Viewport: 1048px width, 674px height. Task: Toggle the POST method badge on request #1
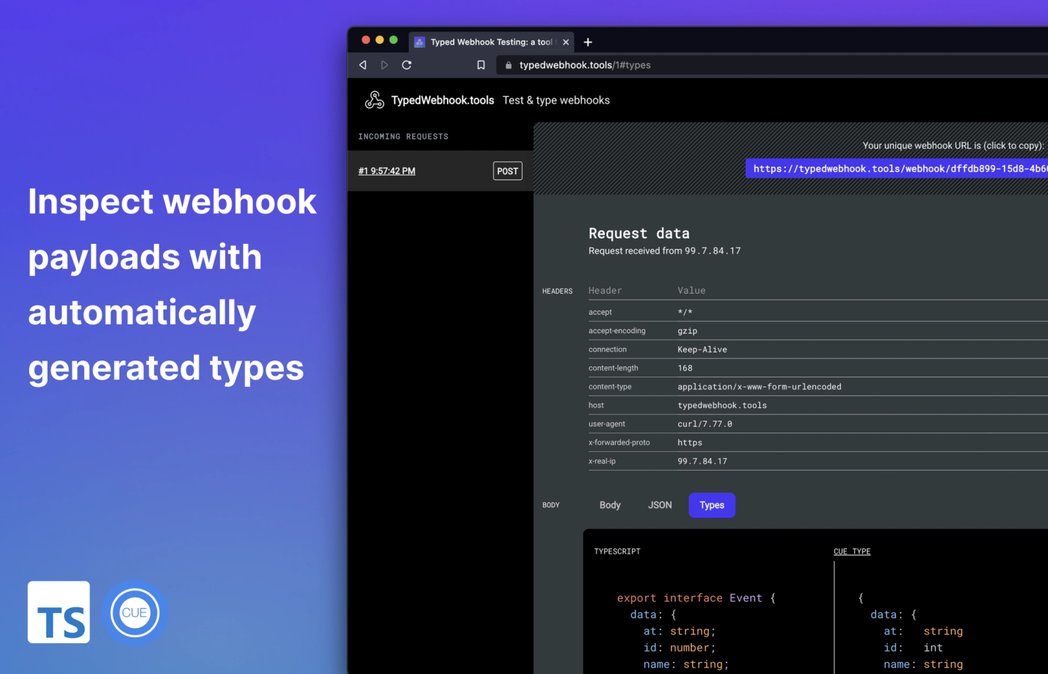pos(507,170)
